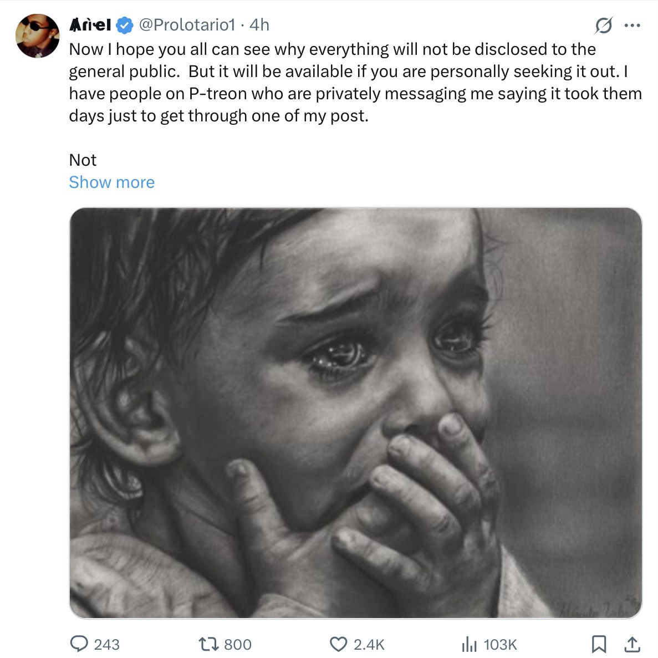
Task: Click the 103K views count
Action: [x=500, y=644]
